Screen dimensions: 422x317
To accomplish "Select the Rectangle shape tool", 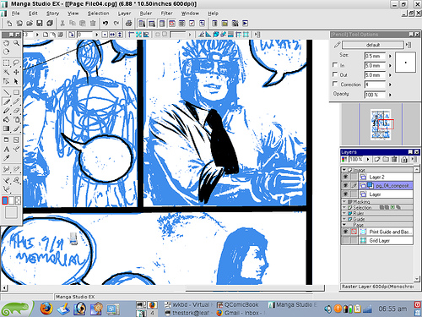I will (x=16, y=92).
